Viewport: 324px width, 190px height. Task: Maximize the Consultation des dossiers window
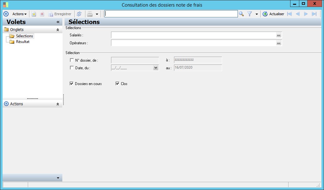pyautogui.click(x=303, y=3)
